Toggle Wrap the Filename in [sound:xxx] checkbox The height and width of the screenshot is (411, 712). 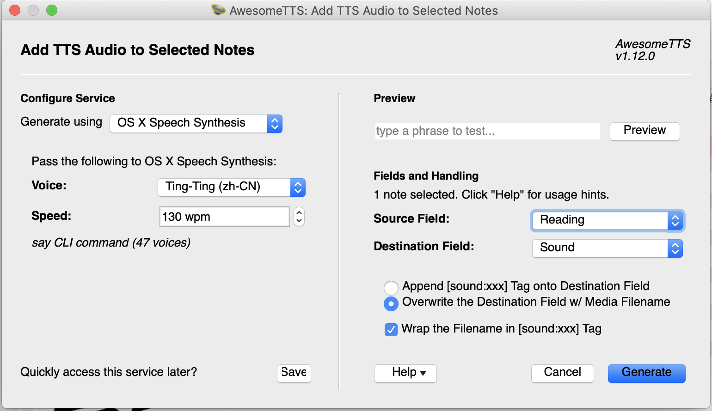point(391,329)
